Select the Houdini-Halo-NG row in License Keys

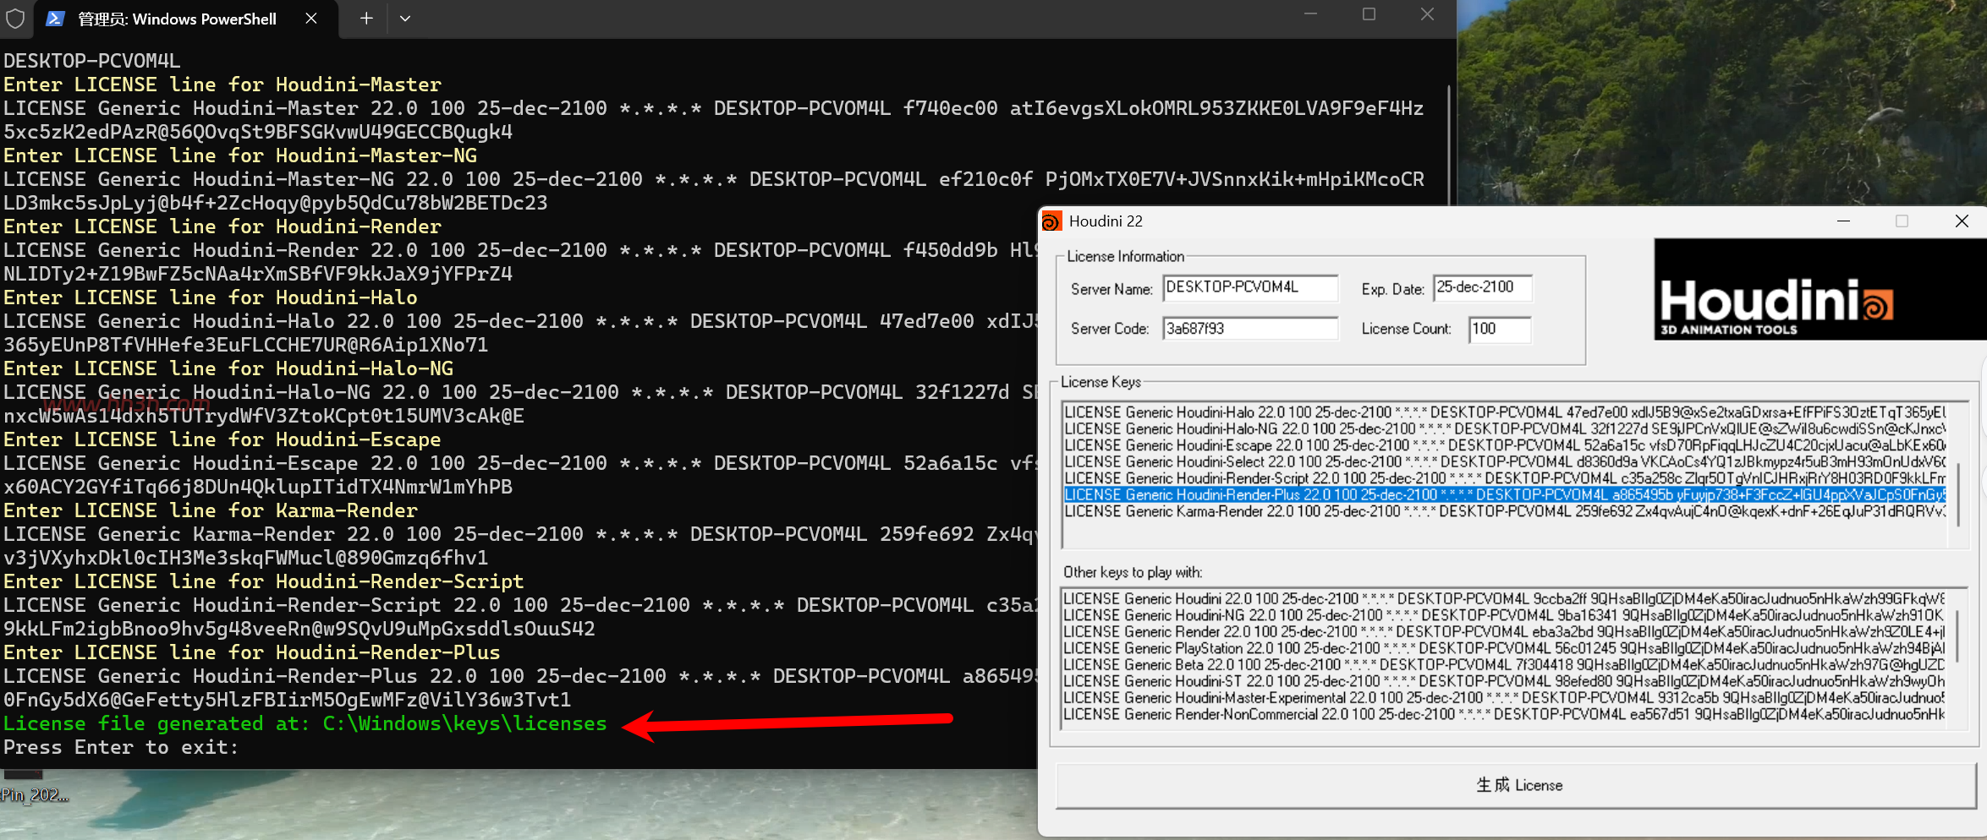click(1505, 428)
